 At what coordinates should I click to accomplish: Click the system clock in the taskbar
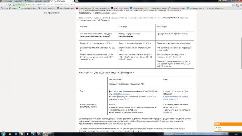(236, 134)
